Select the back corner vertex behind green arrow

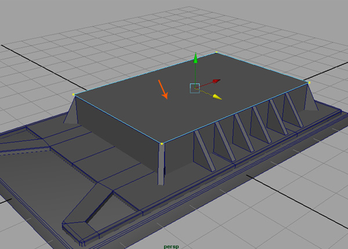[x=216, y=53]
